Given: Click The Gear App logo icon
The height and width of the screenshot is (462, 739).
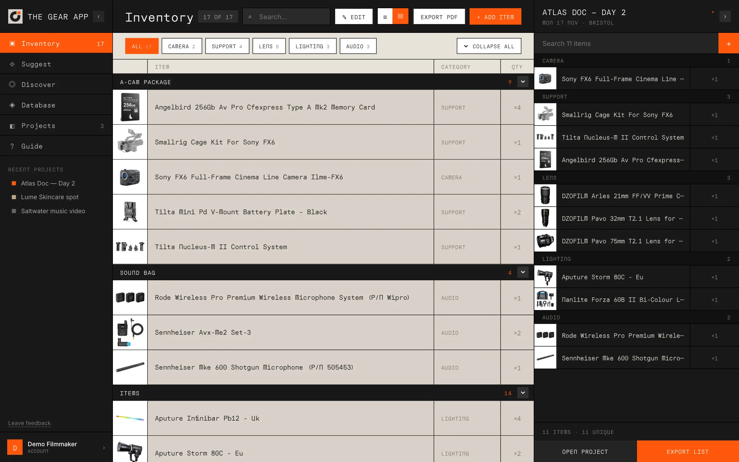Looking at the screenshot, I should click(x=15, y=16).
